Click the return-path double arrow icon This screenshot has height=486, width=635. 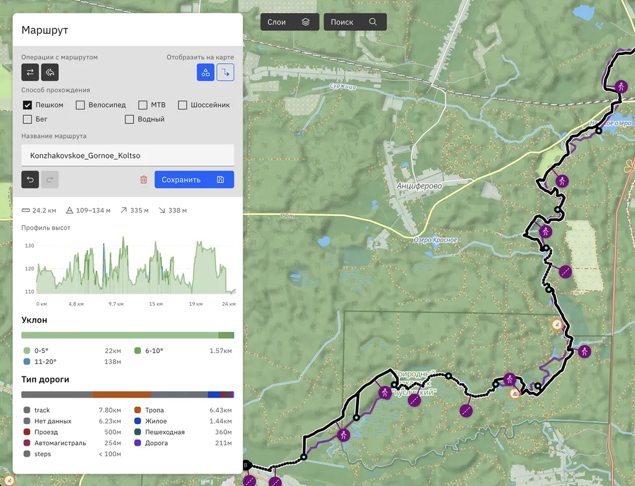point(50,72)
